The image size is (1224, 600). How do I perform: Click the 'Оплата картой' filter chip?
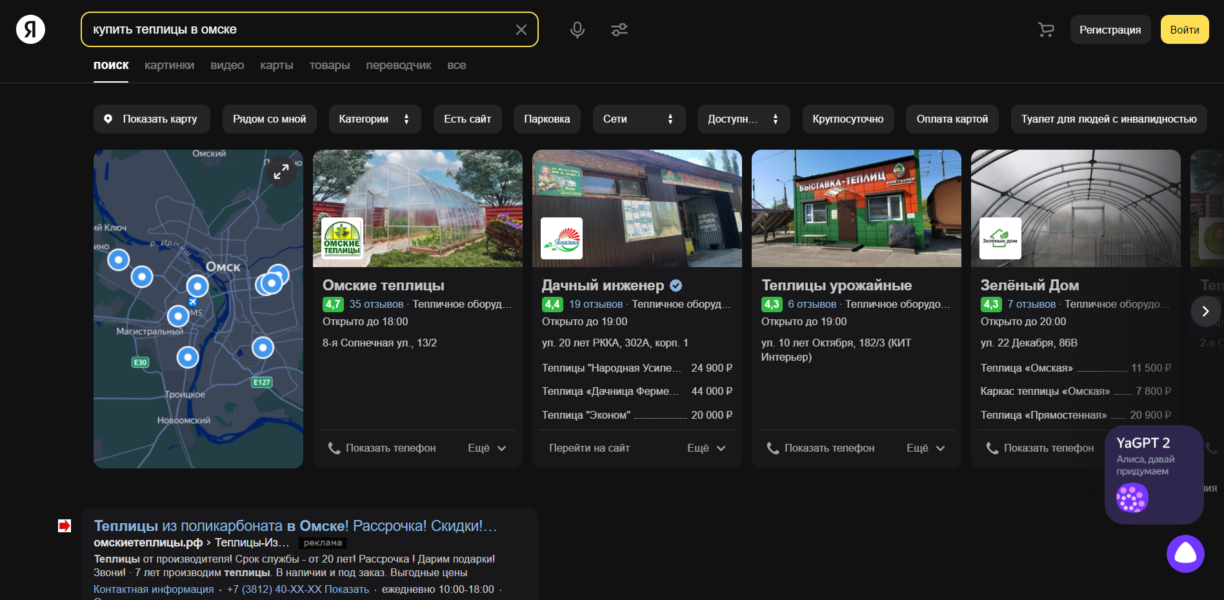[952, 119]
